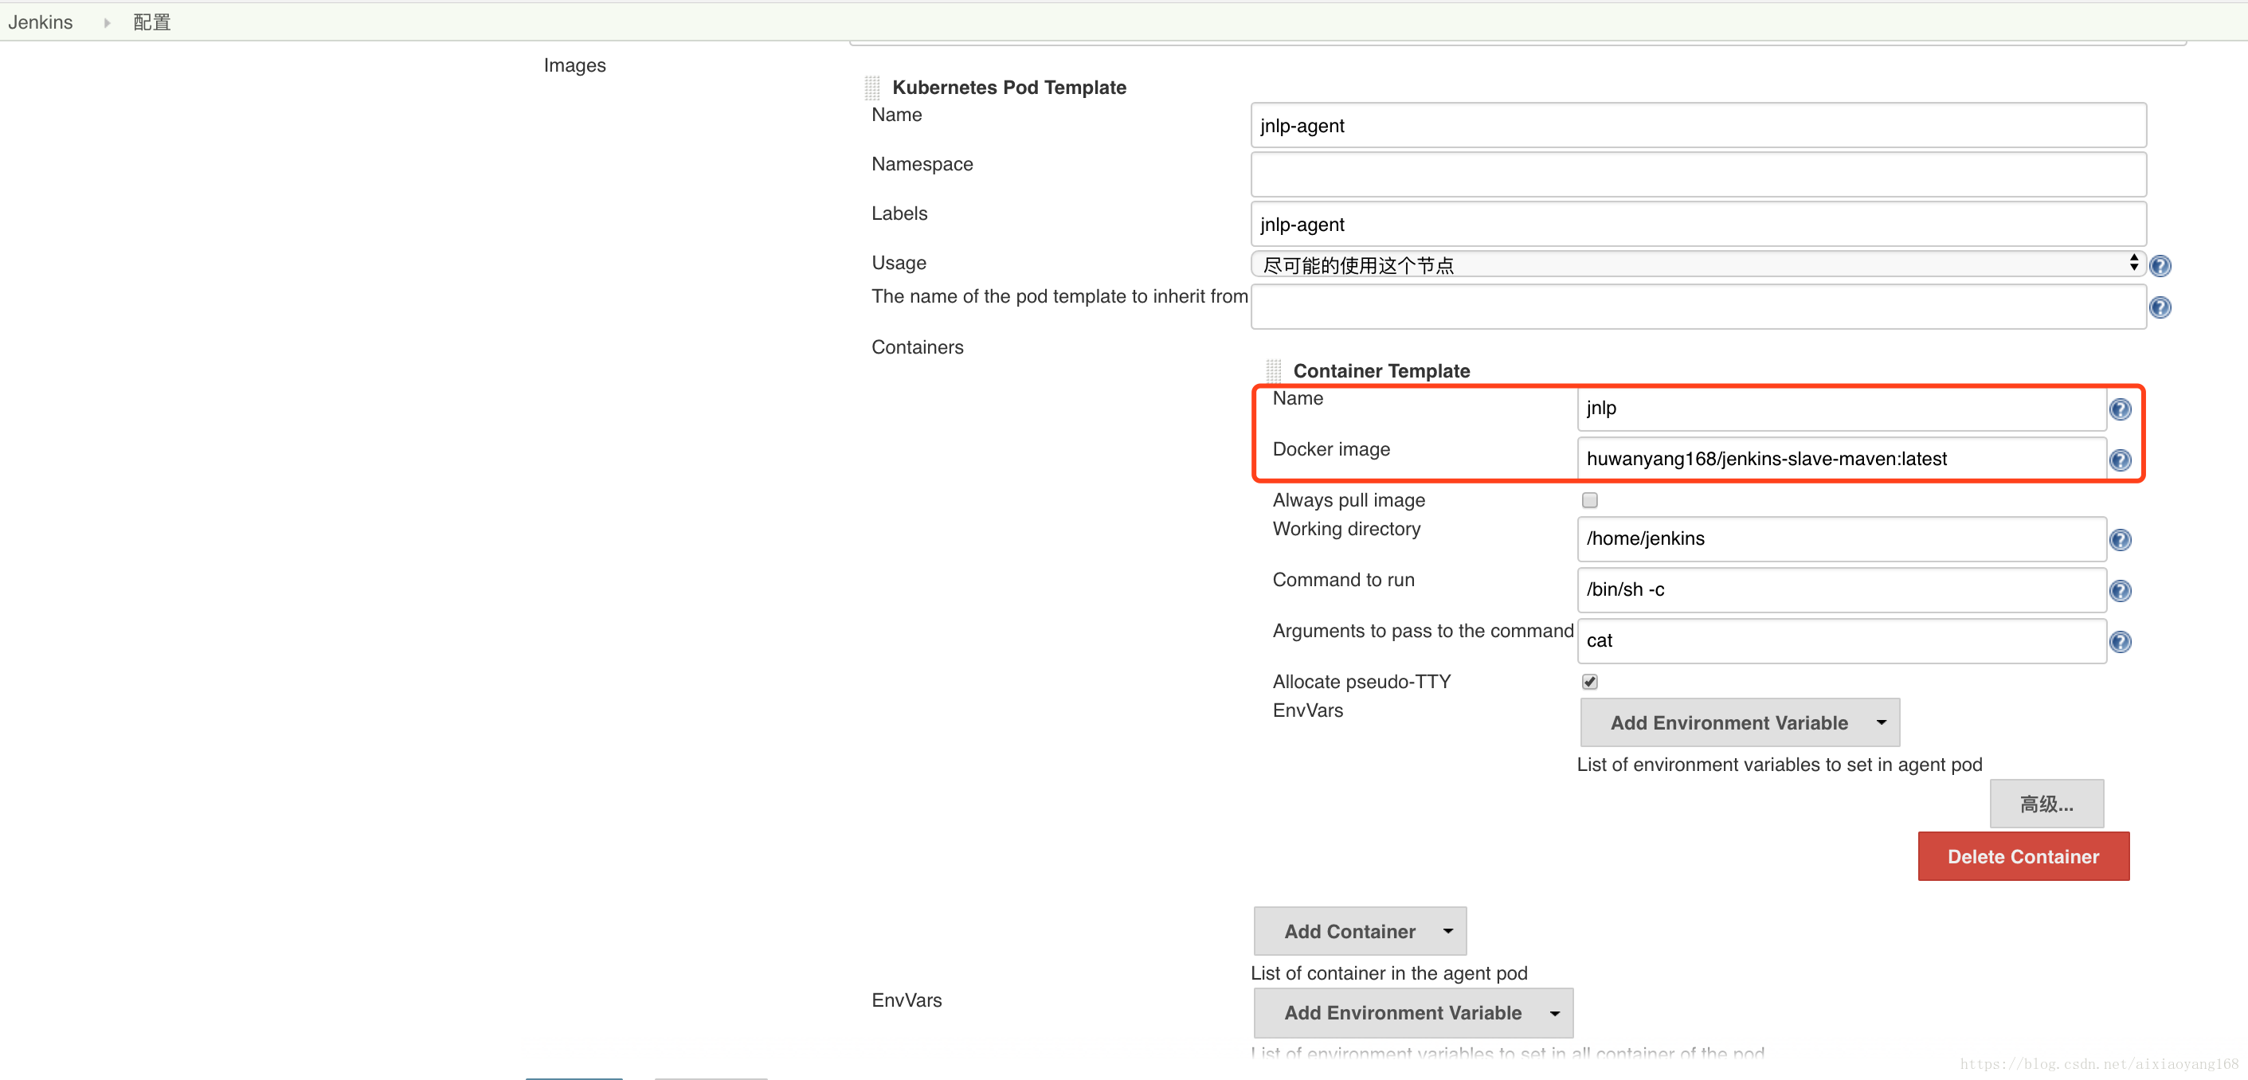Click the Namespace input field
2248x1080 pixels.
[x=1698, y=174]
